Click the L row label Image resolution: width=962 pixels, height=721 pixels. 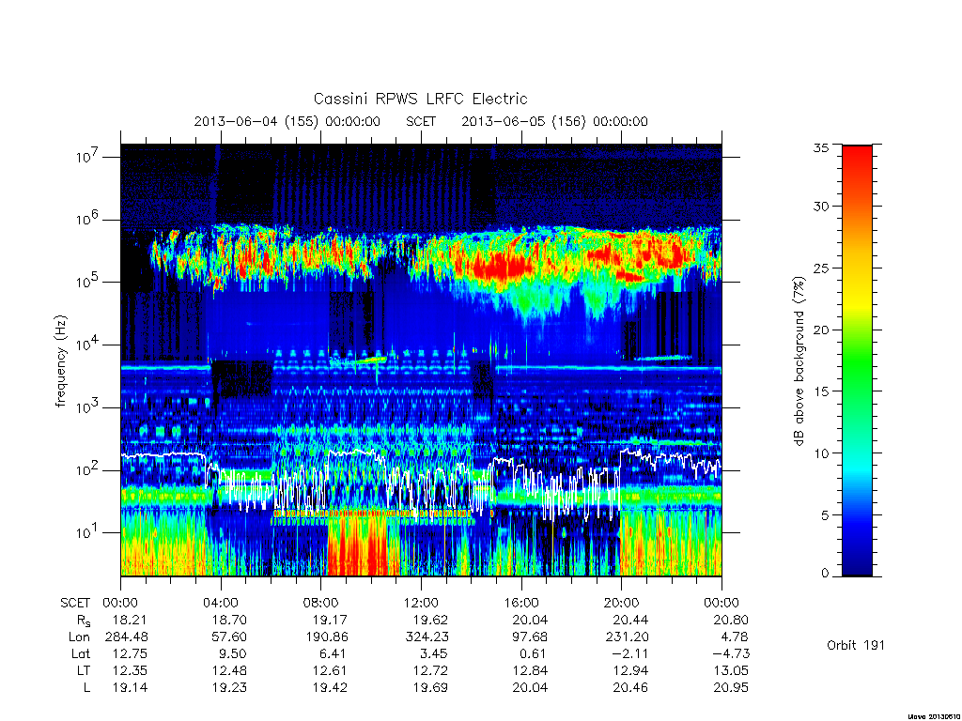coord(86,687)
